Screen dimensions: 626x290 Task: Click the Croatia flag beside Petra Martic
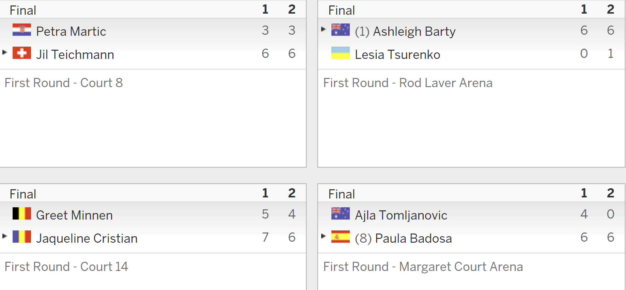[x=22, y=30]
